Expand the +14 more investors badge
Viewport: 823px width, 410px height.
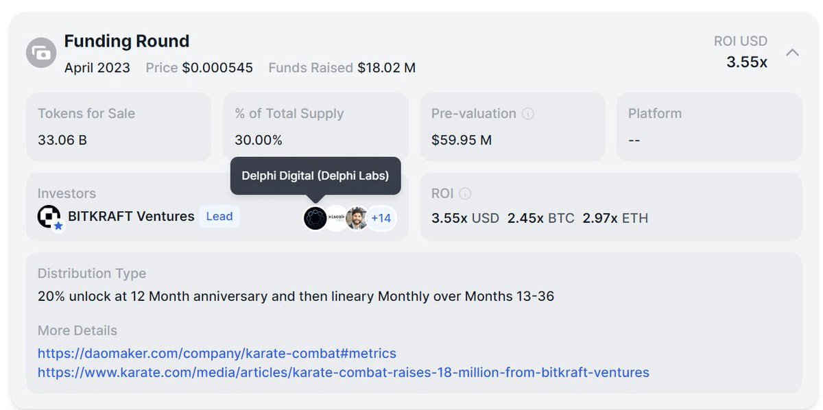pos(381,218)
